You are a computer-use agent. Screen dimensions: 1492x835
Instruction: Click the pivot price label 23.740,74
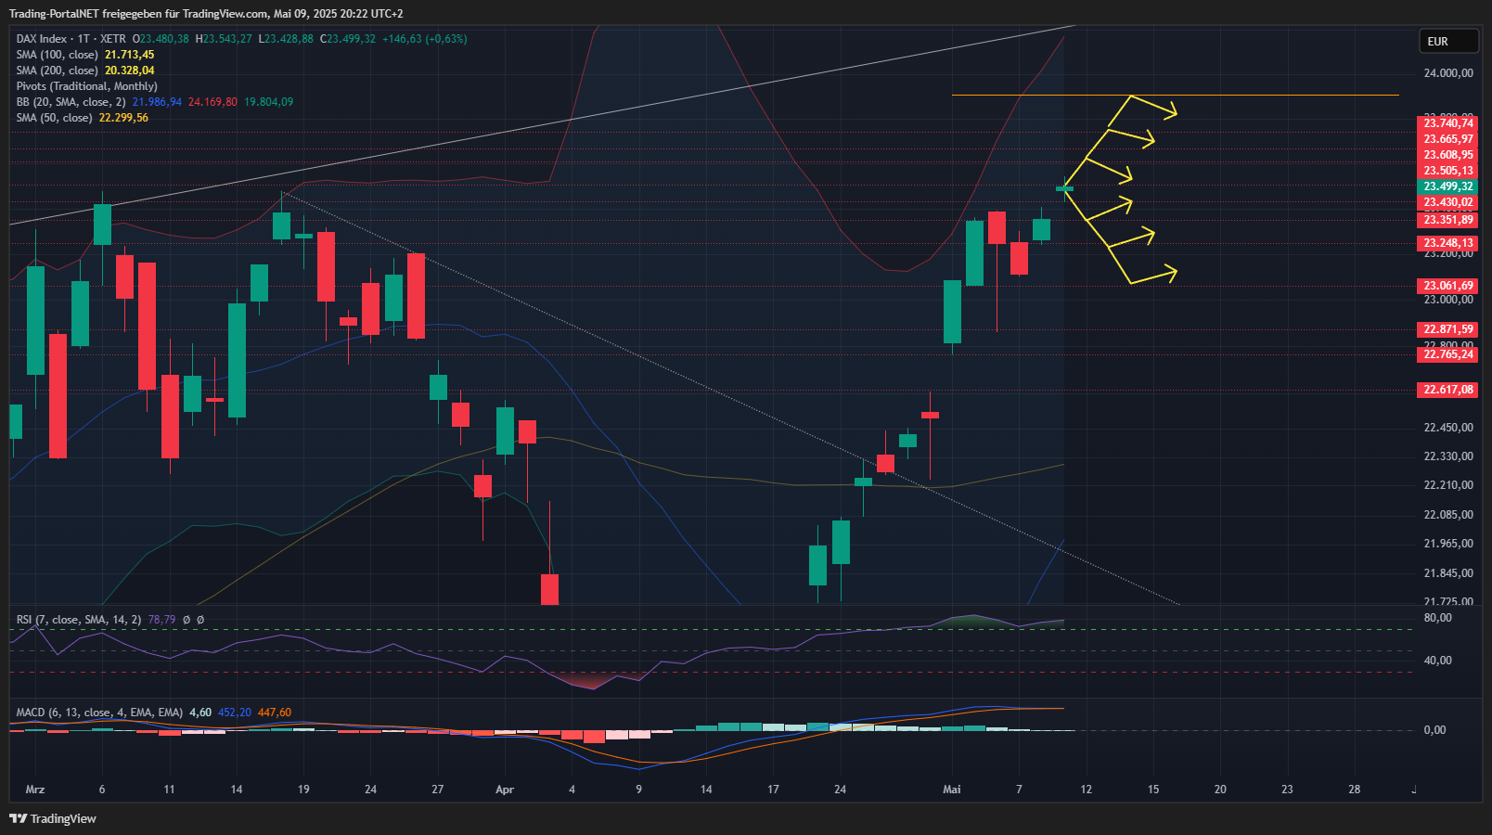pyautogui.click(x=1447, y=123)
